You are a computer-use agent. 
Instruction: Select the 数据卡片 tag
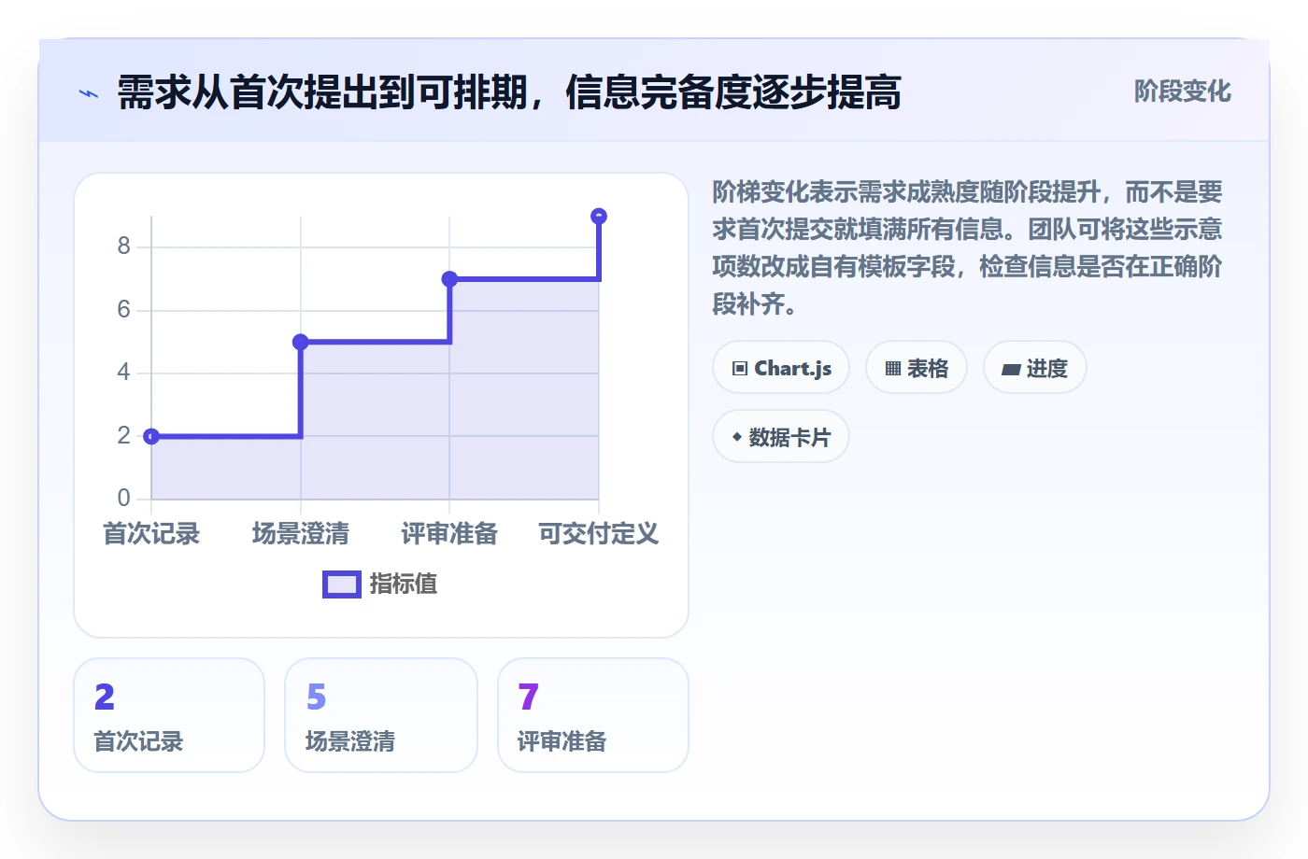pos(781,437)
